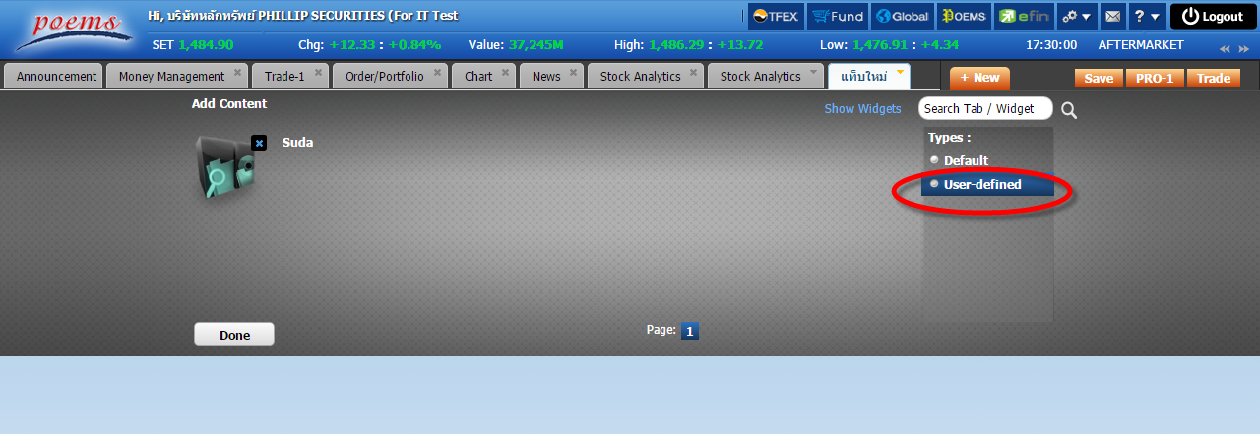
Task: Click into the Search Tab / Widget field
Action: 984,109
